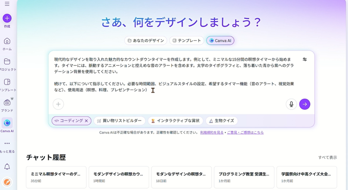
Task: Select the Canva AI tab pill
Action: point(220,40)
